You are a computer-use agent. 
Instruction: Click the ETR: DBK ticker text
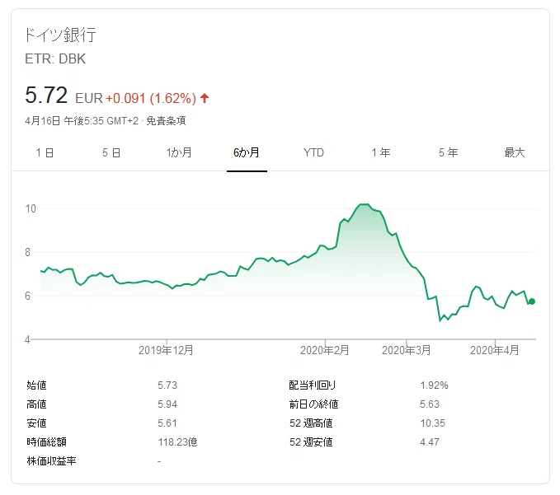[x=55, y=58]
